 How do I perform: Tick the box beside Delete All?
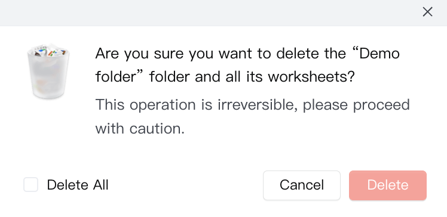[31, 185]
